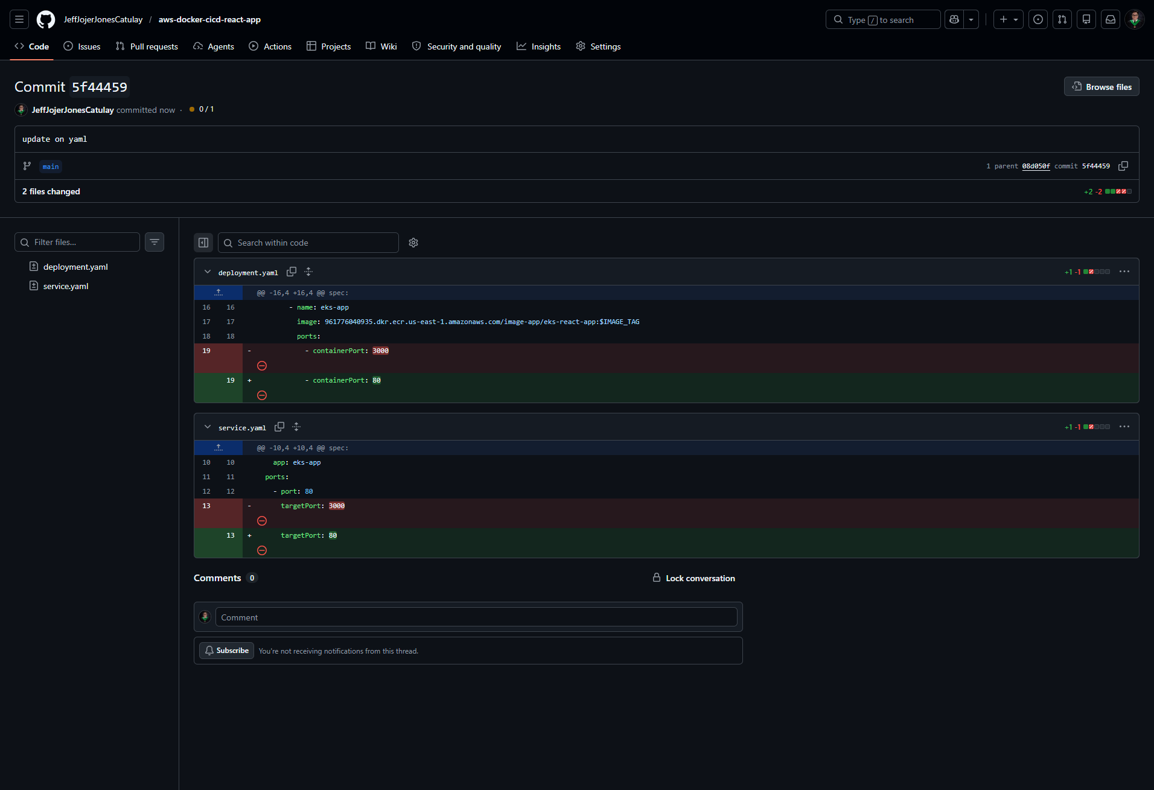Screen dimensions: 1154x790
Task: Expand up above deployment.yaml hunk
Action: [218, 293]
